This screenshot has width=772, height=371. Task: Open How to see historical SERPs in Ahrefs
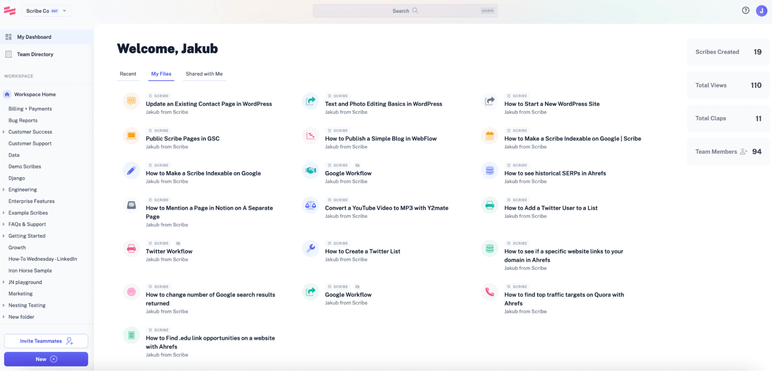(555, 173)
